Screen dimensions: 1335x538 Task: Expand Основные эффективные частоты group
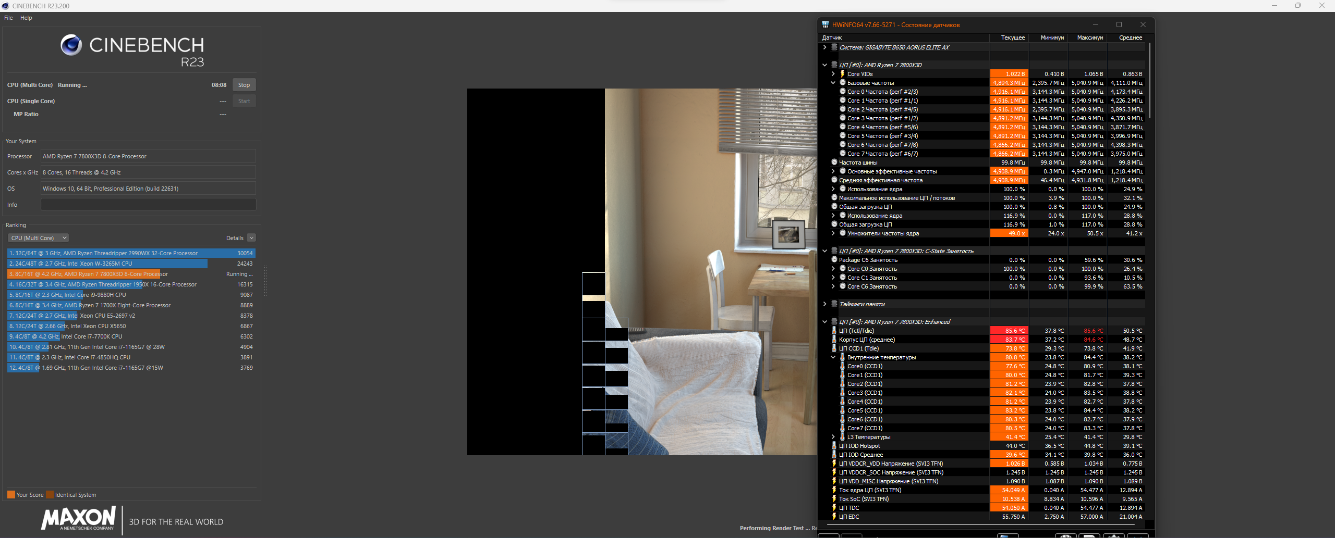(x=833, y=171)
